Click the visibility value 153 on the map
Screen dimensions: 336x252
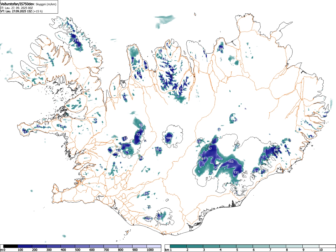point(231,161)
